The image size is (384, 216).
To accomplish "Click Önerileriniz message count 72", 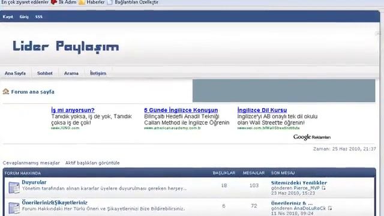I will [x=254, y=206].
